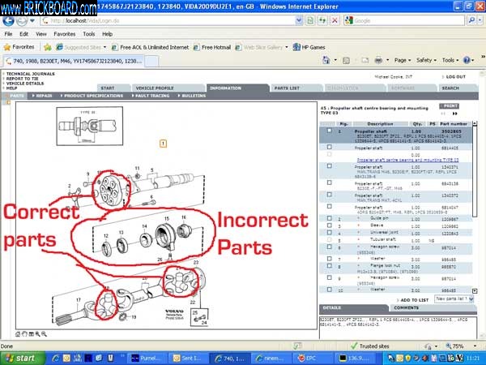Open Free Hotmail favorites shortcut
Image resolution: width=486 pixels, height=365 pixels.
point(216,48)
